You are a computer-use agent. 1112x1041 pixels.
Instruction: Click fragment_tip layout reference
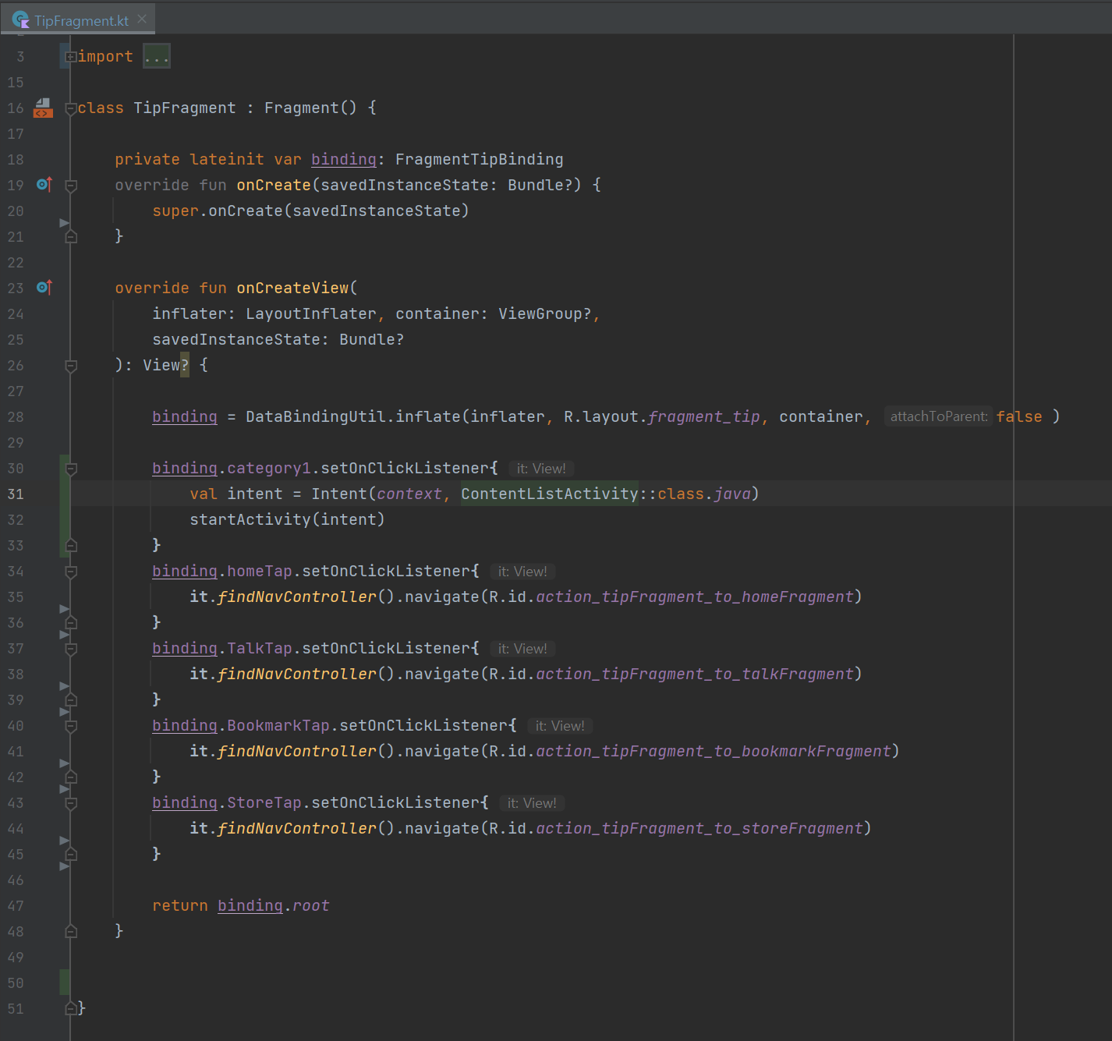coord(703,417)
